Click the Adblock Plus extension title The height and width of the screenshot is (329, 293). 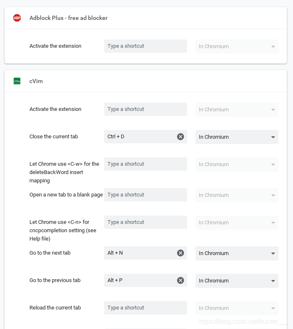[x=68, y=18]
